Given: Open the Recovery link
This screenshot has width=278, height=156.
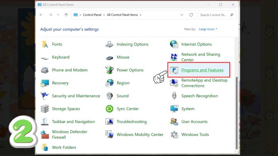Looking at the screenshot, I should pyautogui.click(x=60, y=83).
